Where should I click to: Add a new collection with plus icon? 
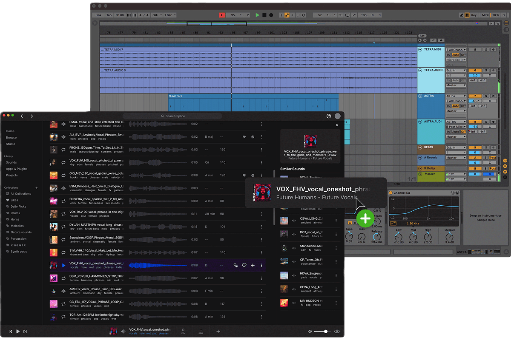click(x=37, y=187)
